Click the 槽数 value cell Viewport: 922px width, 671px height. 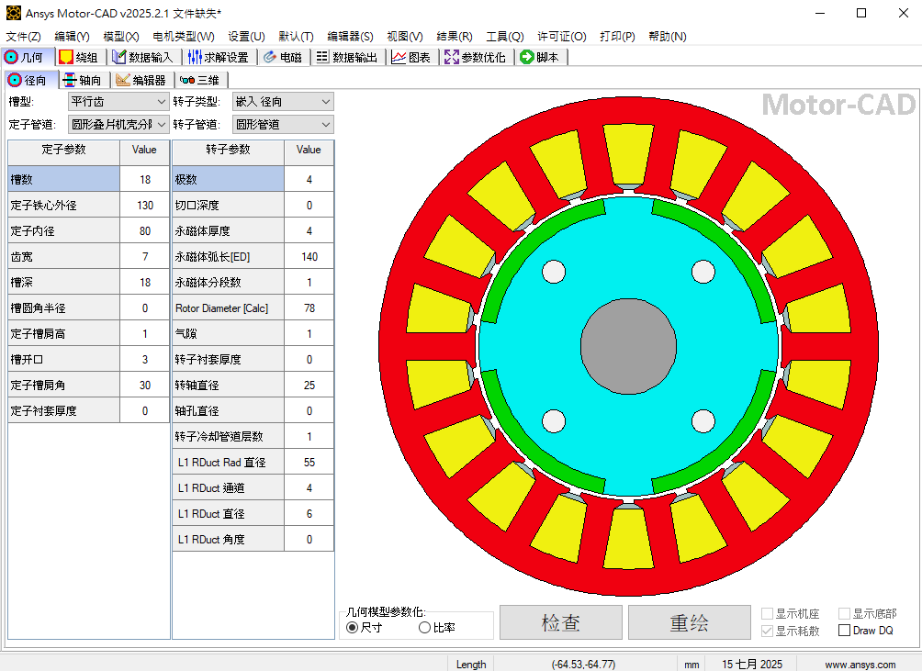click(x=144, y=180)
